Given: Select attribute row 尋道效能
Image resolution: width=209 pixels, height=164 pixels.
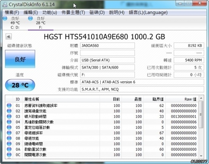Looking at the screenshot, I should coord(102,138).
